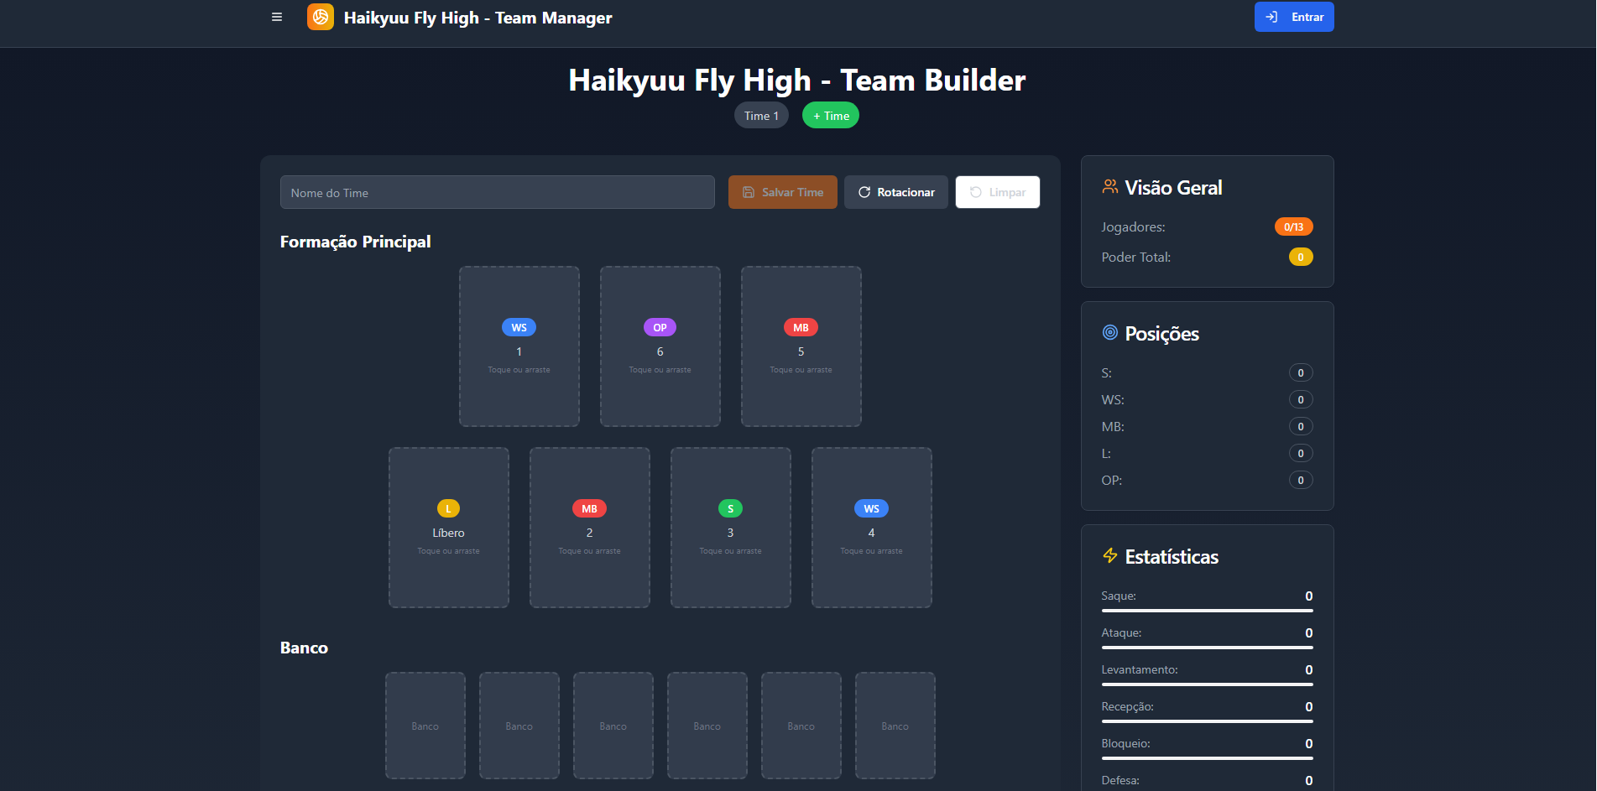1597x791 pixels.
Task: Click the 0/13 Jogadores badge
Action: coord(1294,226)
